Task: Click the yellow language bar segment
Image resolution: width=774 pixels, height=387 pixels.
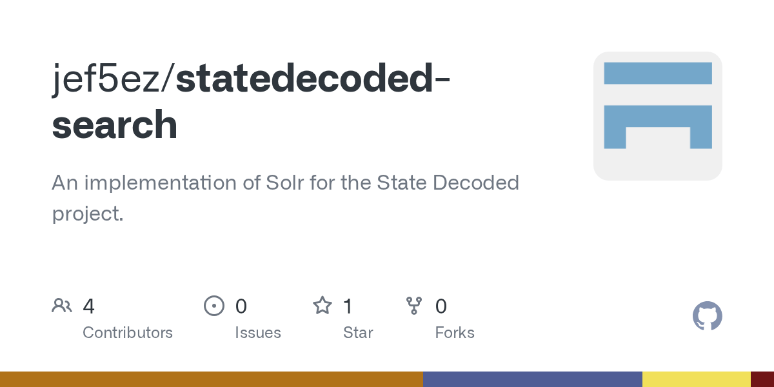Action: click(697, 379)
